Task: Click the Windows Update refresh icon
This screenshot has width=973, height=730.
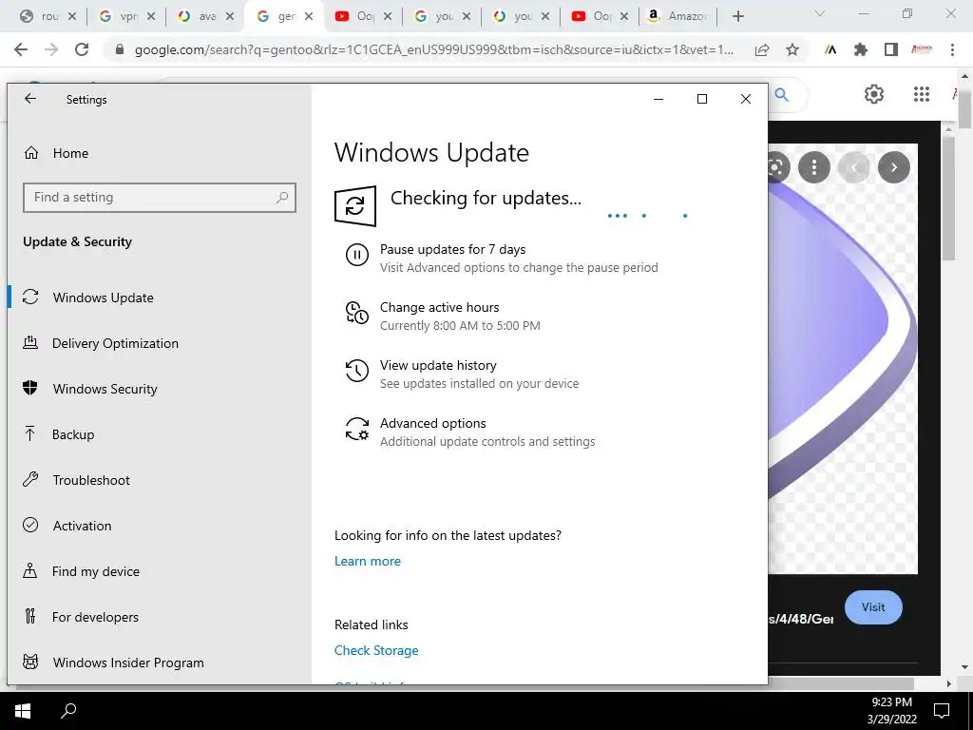Action: point(355,206)
